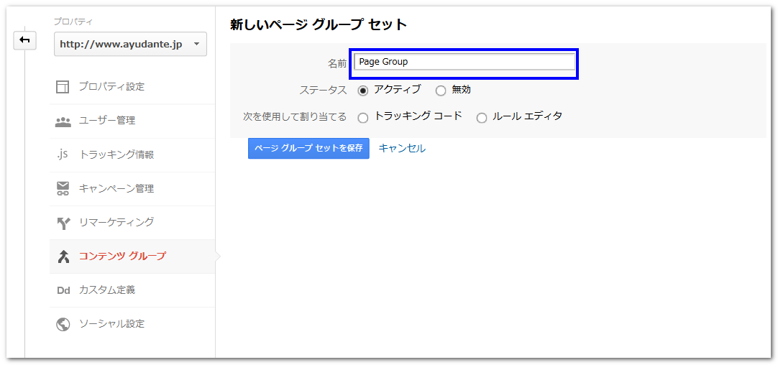The width and height of the screenshot is (778, 365).
Task: Click the コンテンツ グループ merge icon
Action: (63, 257)
